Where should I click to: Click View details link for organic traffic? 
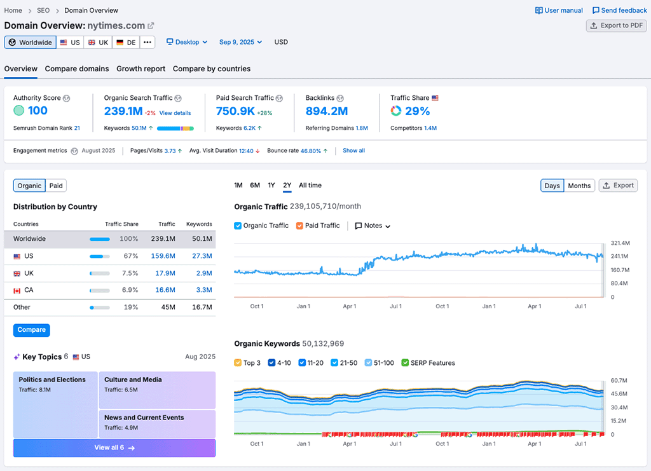[175, 113]
